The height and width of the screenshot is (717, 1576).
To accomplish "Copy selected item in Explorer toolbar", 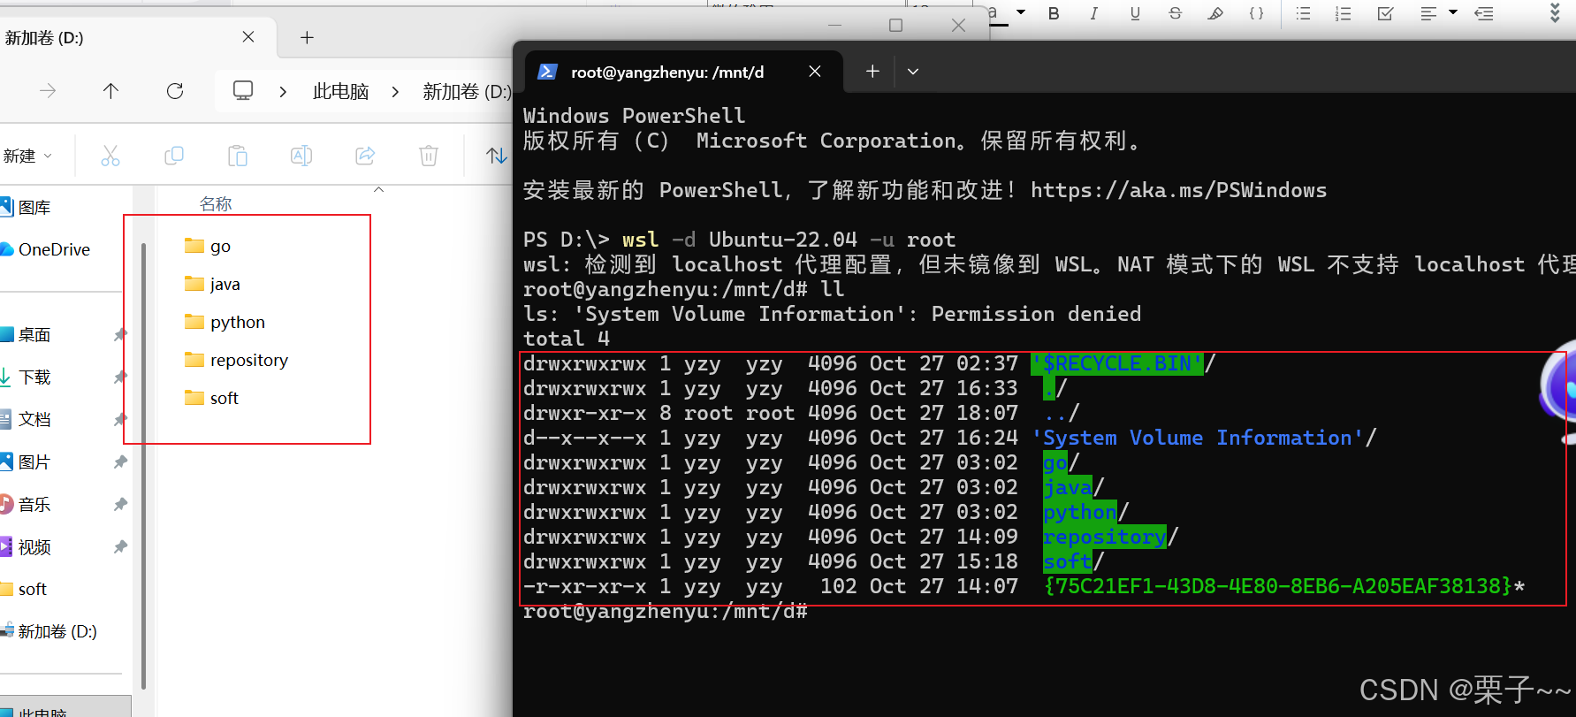I will click(174, 156).
